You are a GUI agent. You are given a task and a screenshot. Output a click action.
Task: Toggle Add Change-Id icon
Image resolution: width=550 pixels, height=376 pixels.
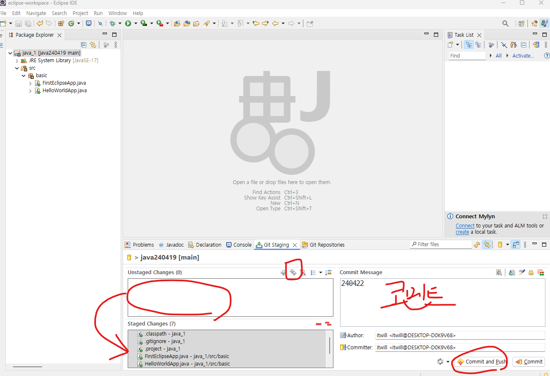pyautogui.click(x=541, y=273)
